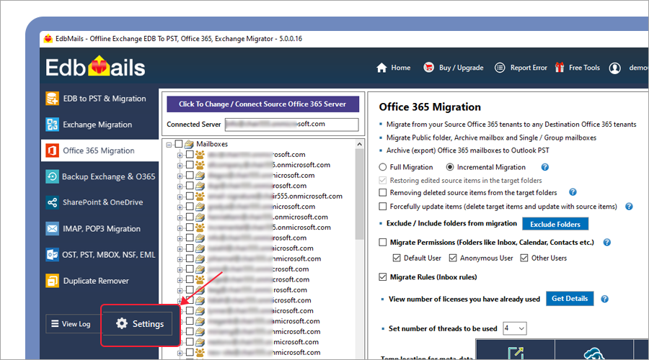Click the Home link

(401, 68)
